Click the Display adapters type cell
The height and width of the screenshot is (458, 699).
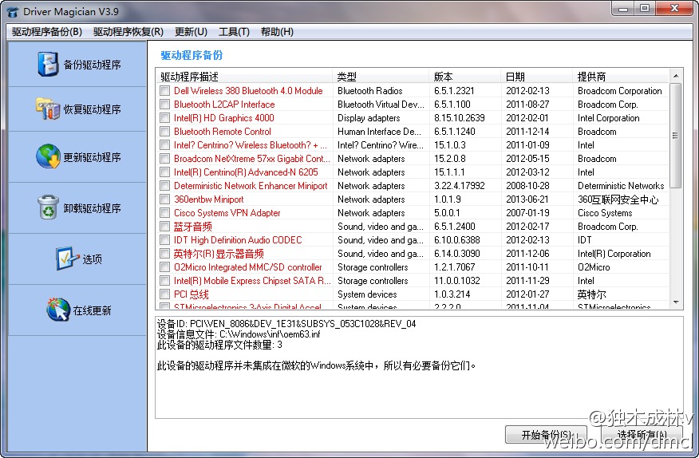(369, 118)
